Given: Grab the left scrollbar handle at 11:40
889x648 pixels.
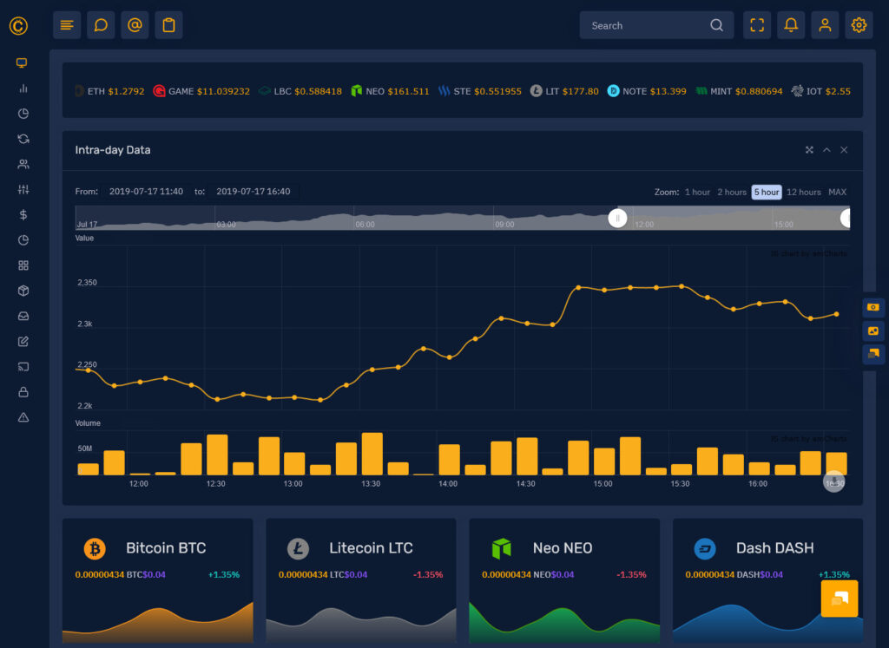Looking at the screenshot, I should tap(617, 218).
